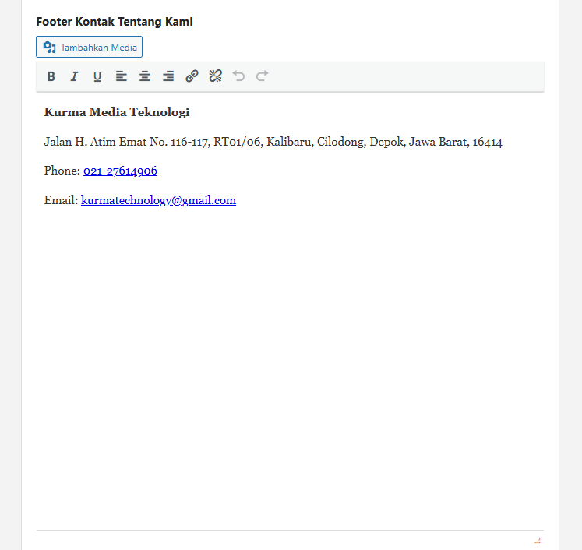Undo the last edit

[x=239, y=76]
